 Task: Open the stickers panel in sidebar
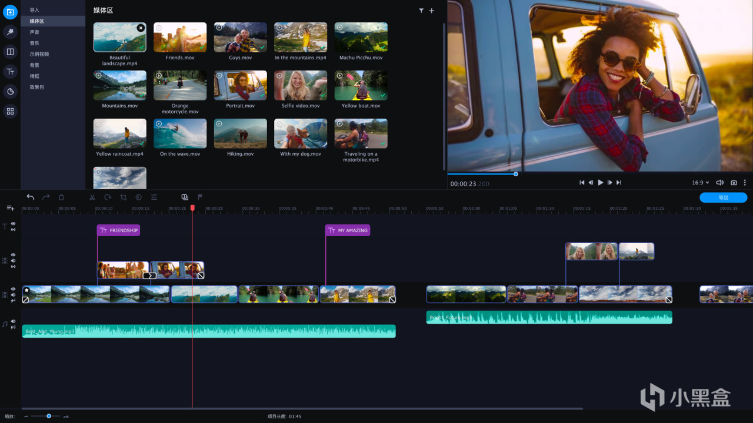click(x=10, y=92)
